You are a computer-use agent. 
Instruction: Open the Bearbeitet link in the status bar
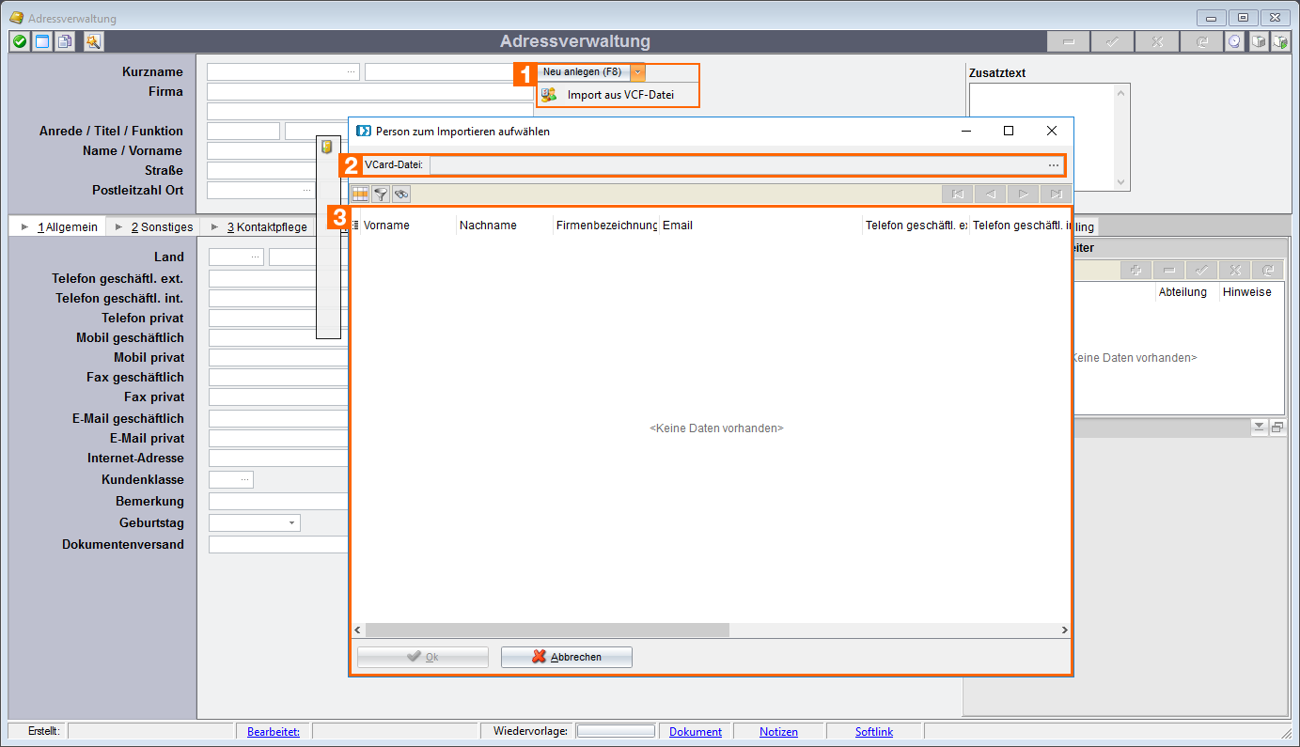click(x=274, y=731)
